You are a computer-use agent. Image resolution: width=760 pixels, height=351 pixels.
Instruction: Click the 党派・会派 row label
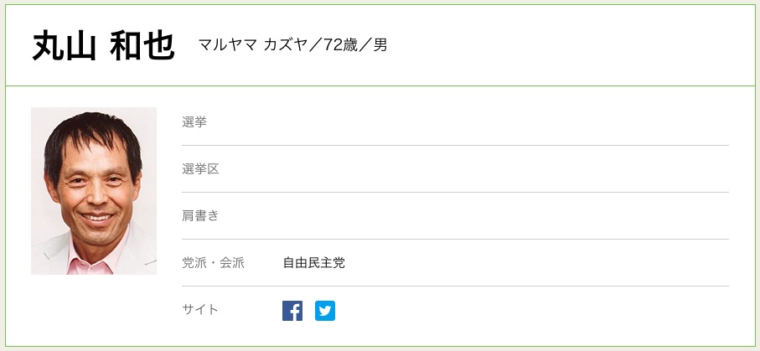(213, 263)
